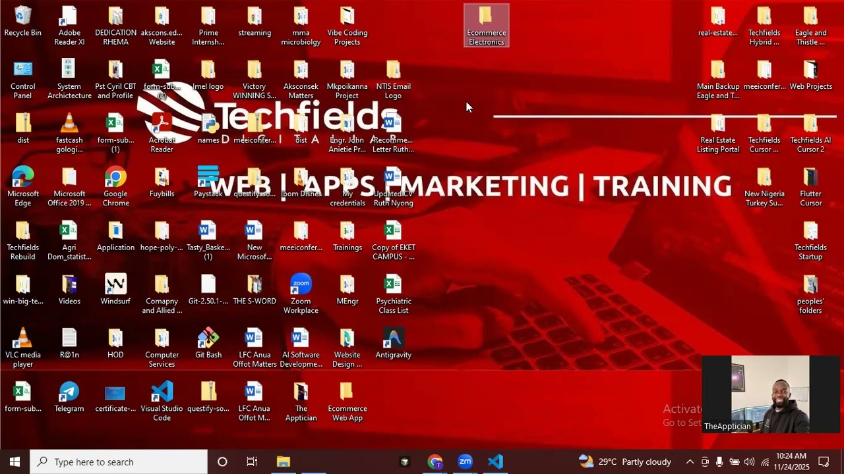Open the Recycle Bin icon
This screenshot has height=474, width=844.
tap(23, 22)
